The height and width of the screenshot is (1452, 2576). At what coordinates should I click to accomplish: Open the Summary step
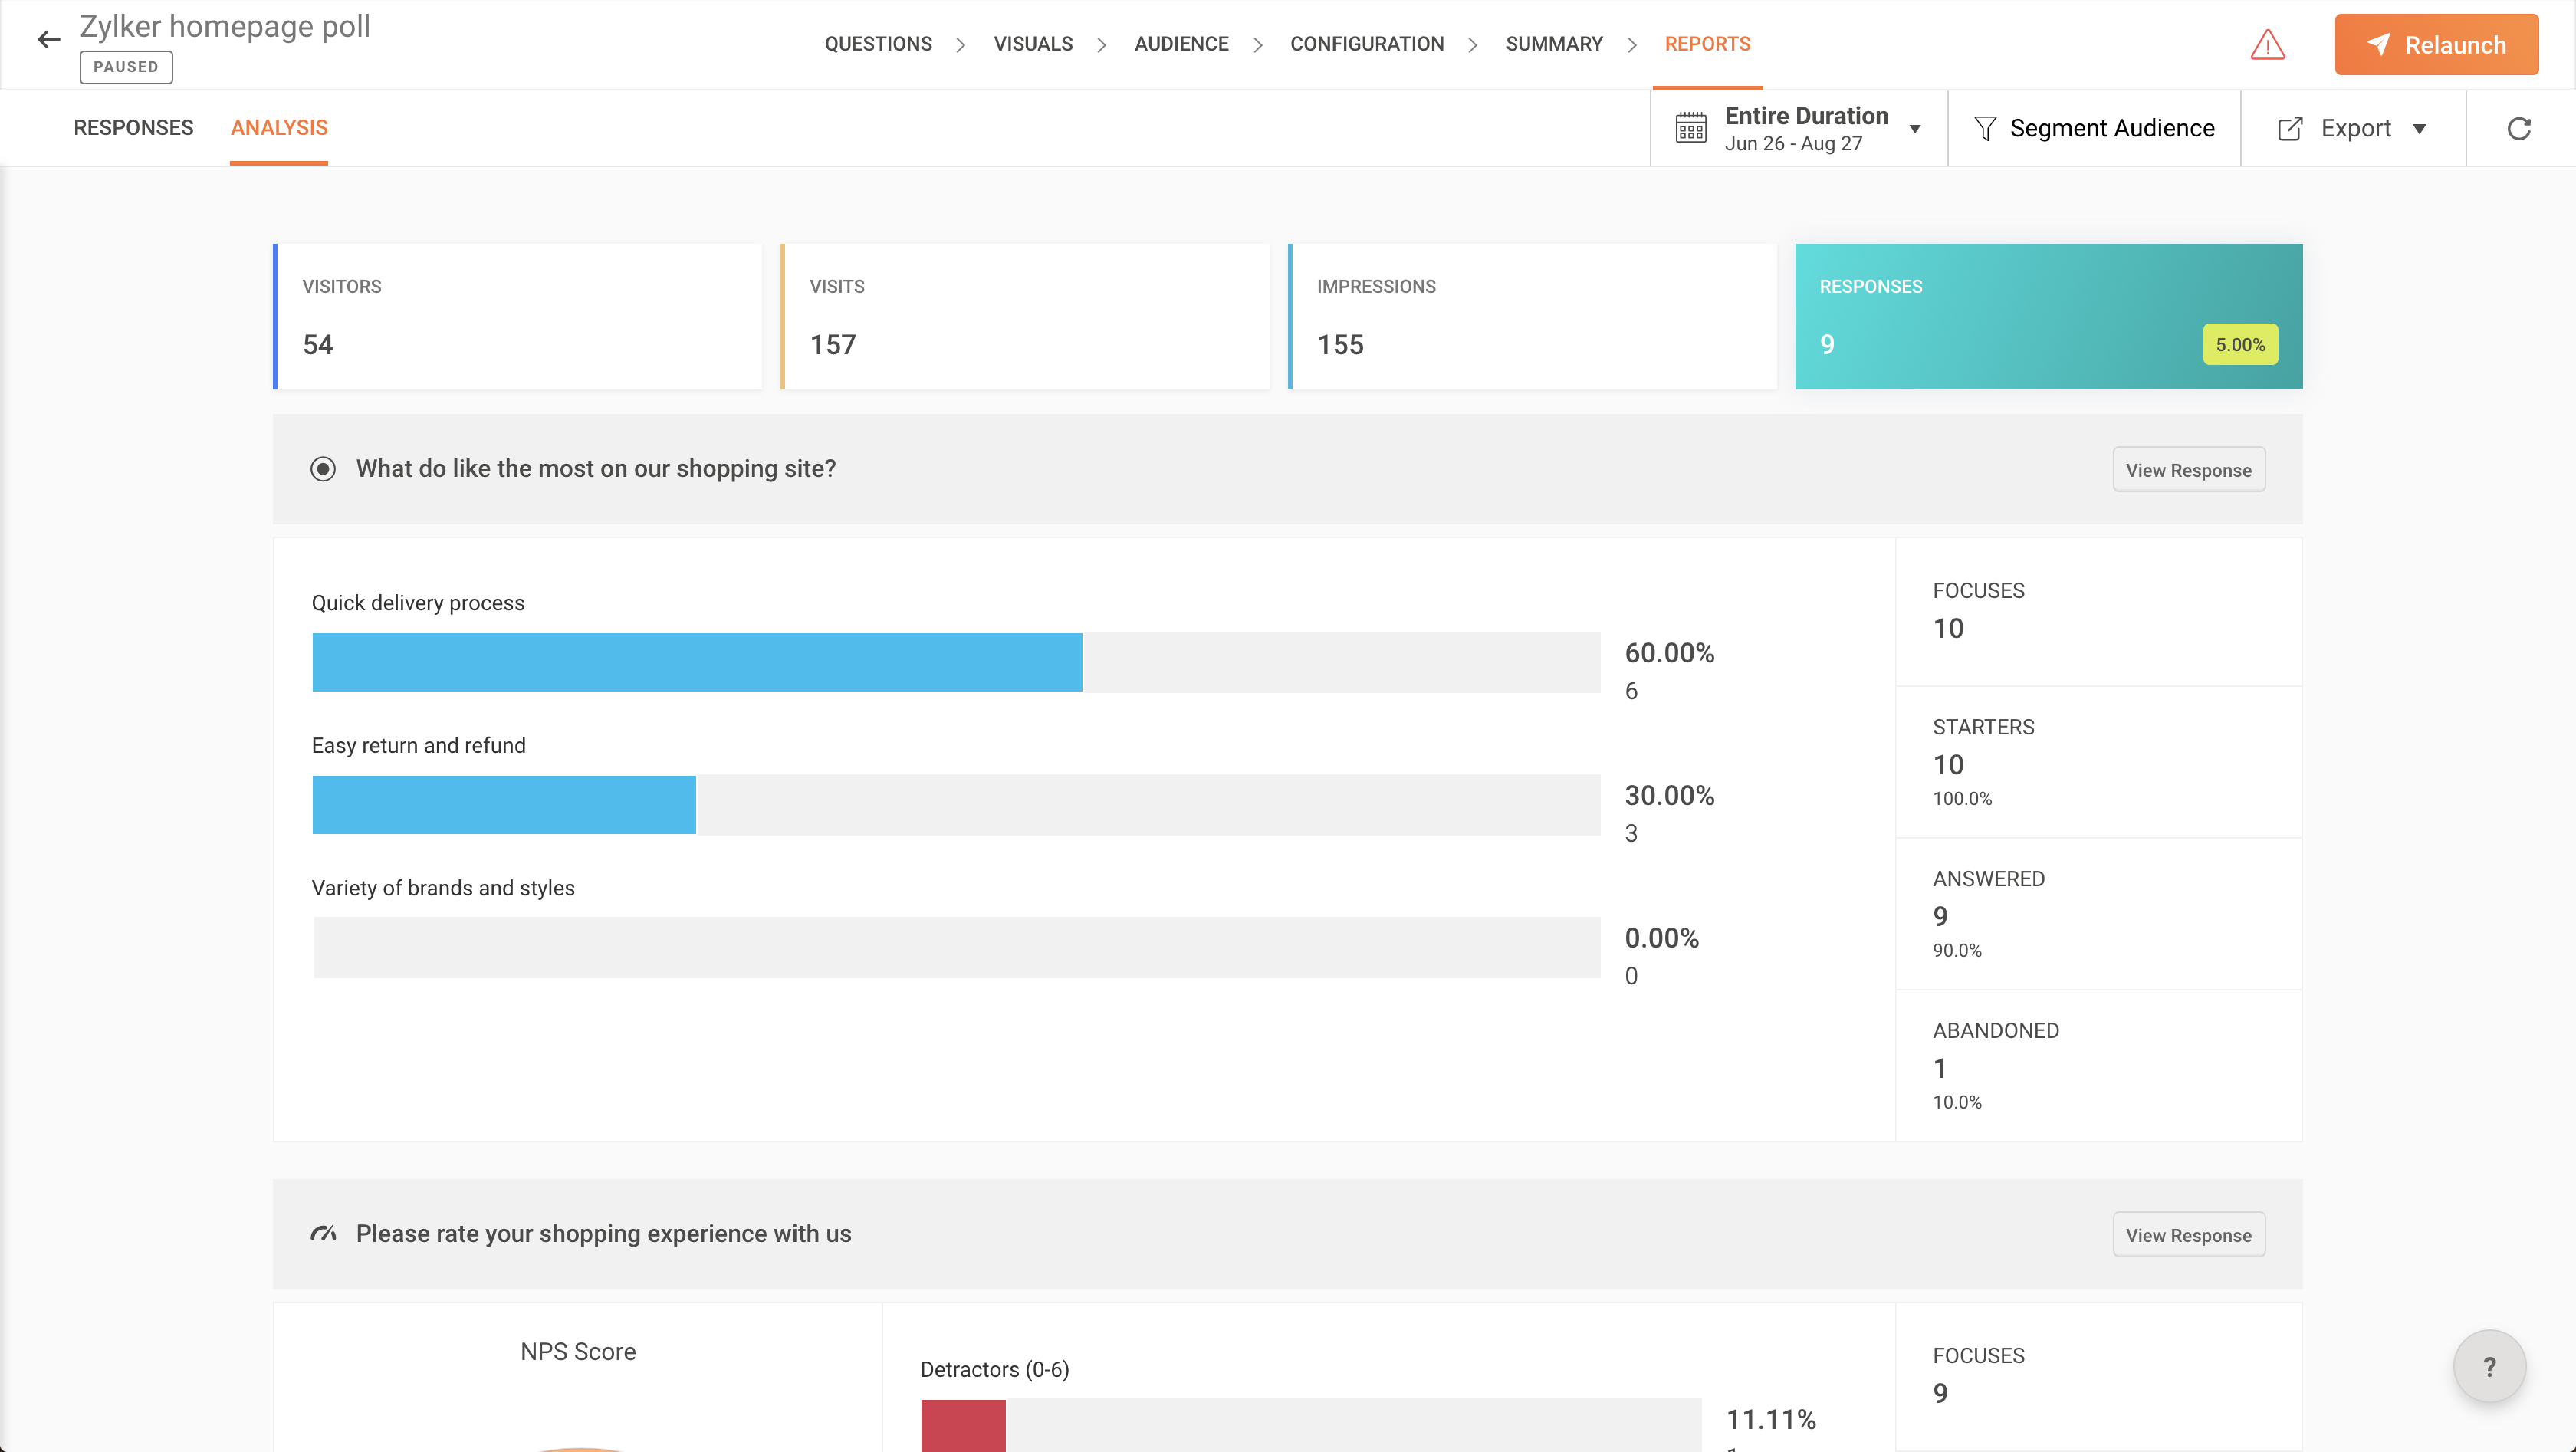tap(1553, 44)
